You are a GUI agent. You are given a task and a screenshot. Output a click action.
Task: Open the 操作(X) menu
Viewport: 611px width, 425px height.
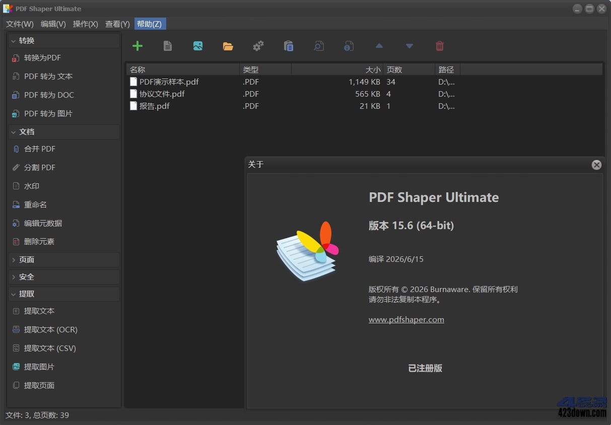[85, 24]
